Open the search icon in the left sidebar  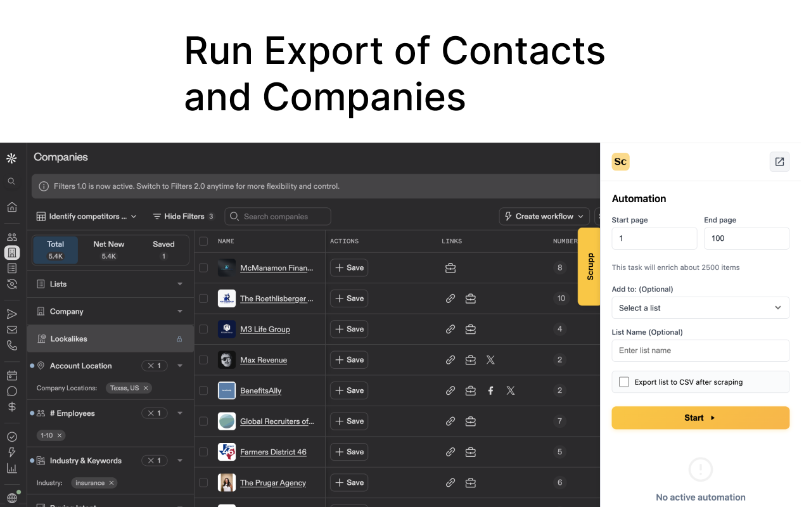(x=11, y=181)
